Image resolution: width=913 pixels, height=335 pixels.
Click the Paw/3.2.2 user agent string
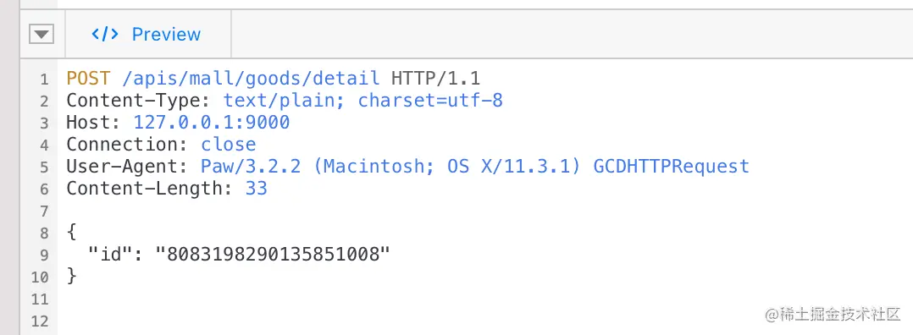pyautogui.click(x=251, y=167)
